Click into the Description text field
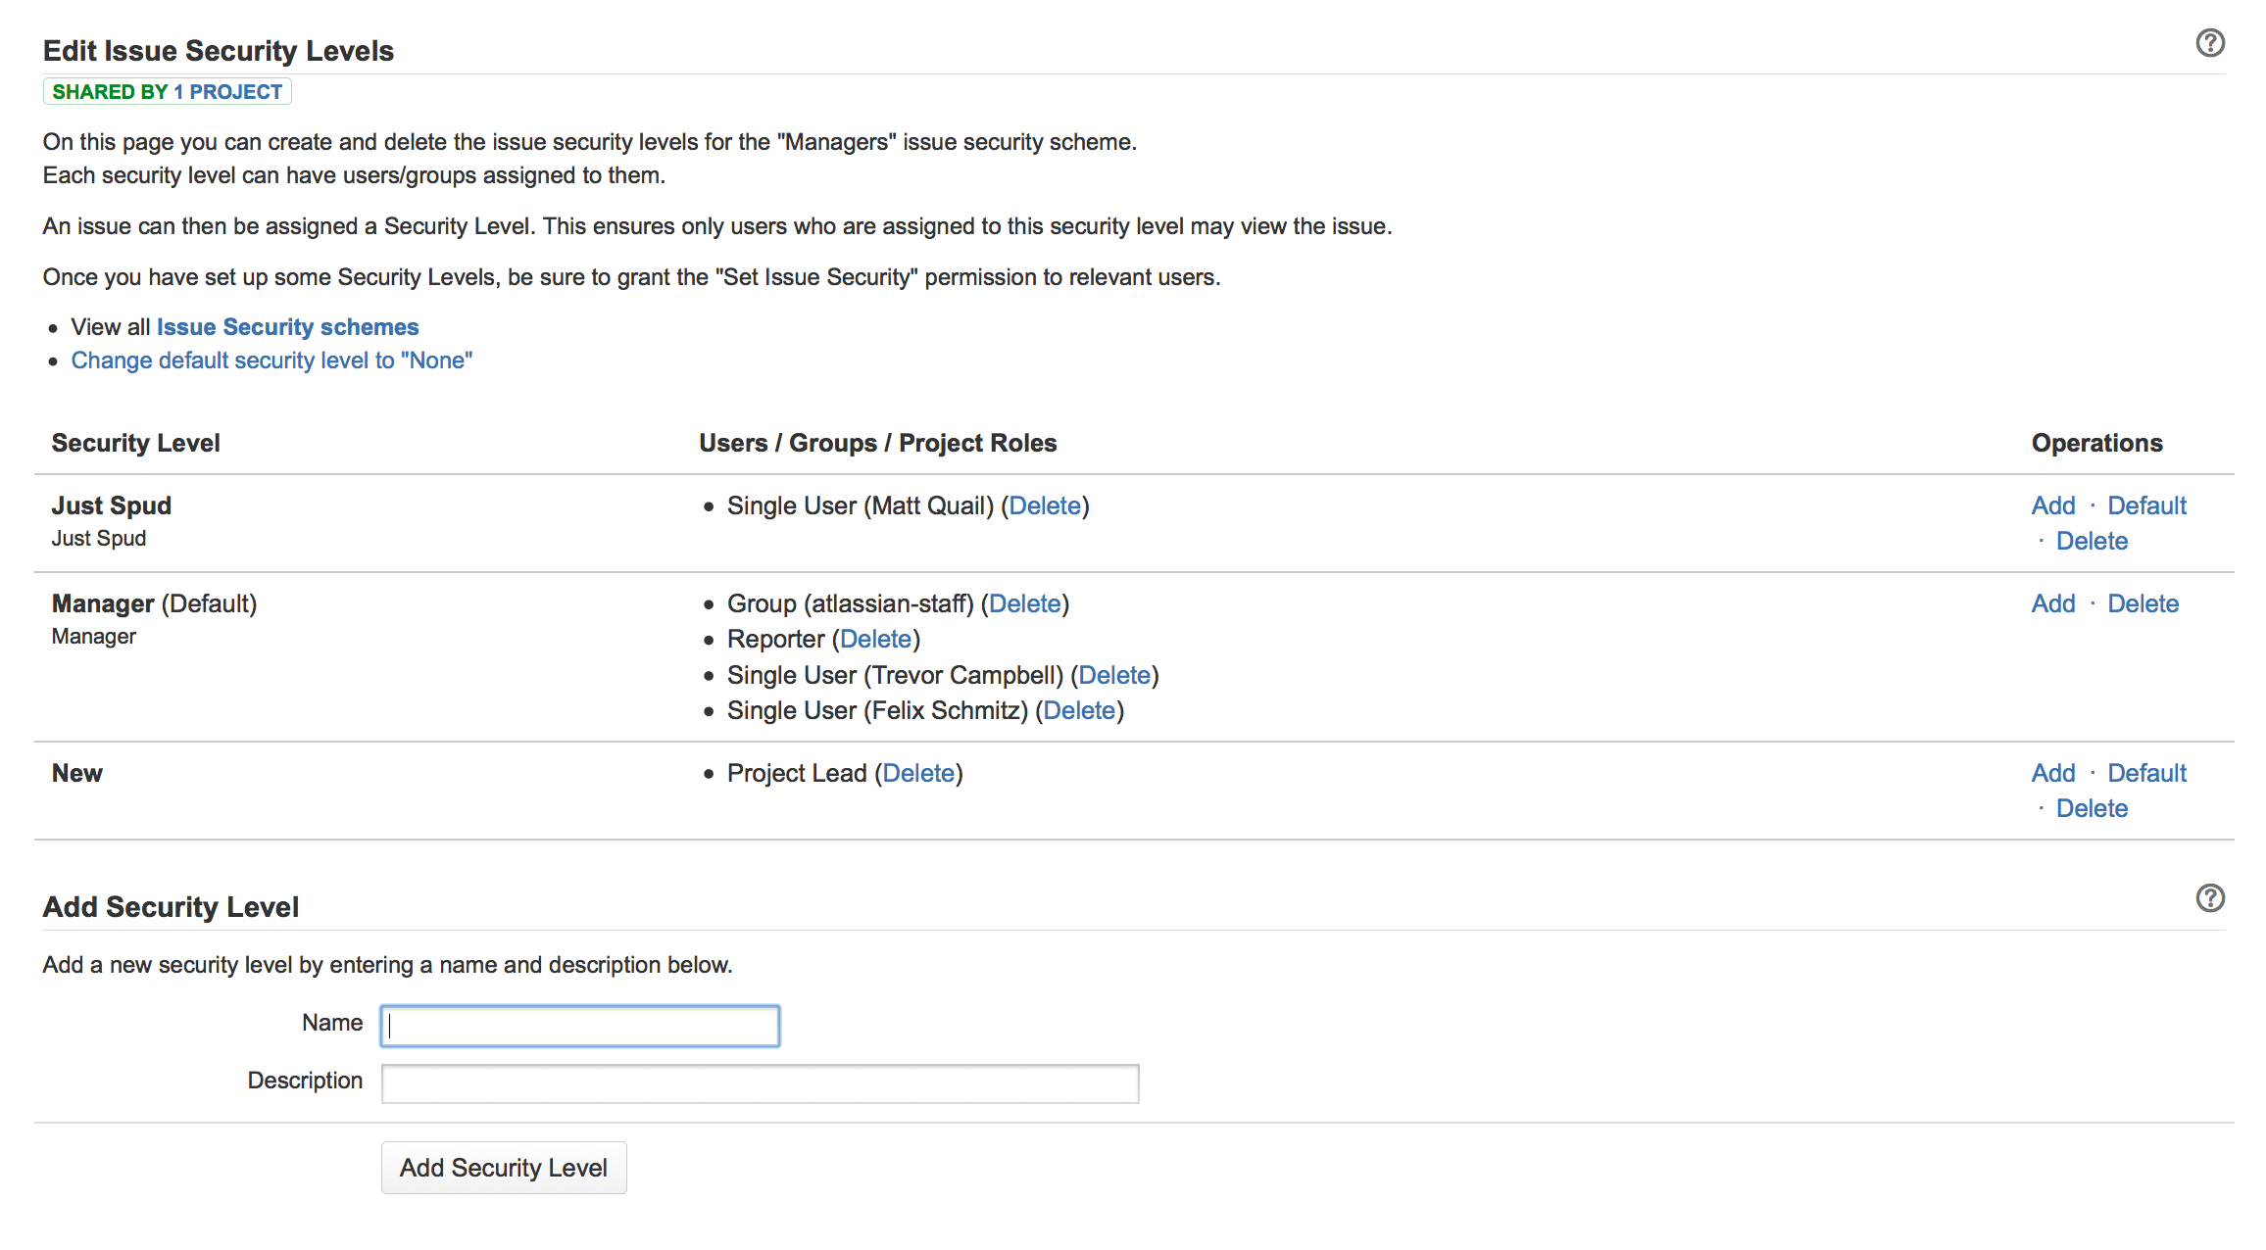 click(x=760, y=1083)
